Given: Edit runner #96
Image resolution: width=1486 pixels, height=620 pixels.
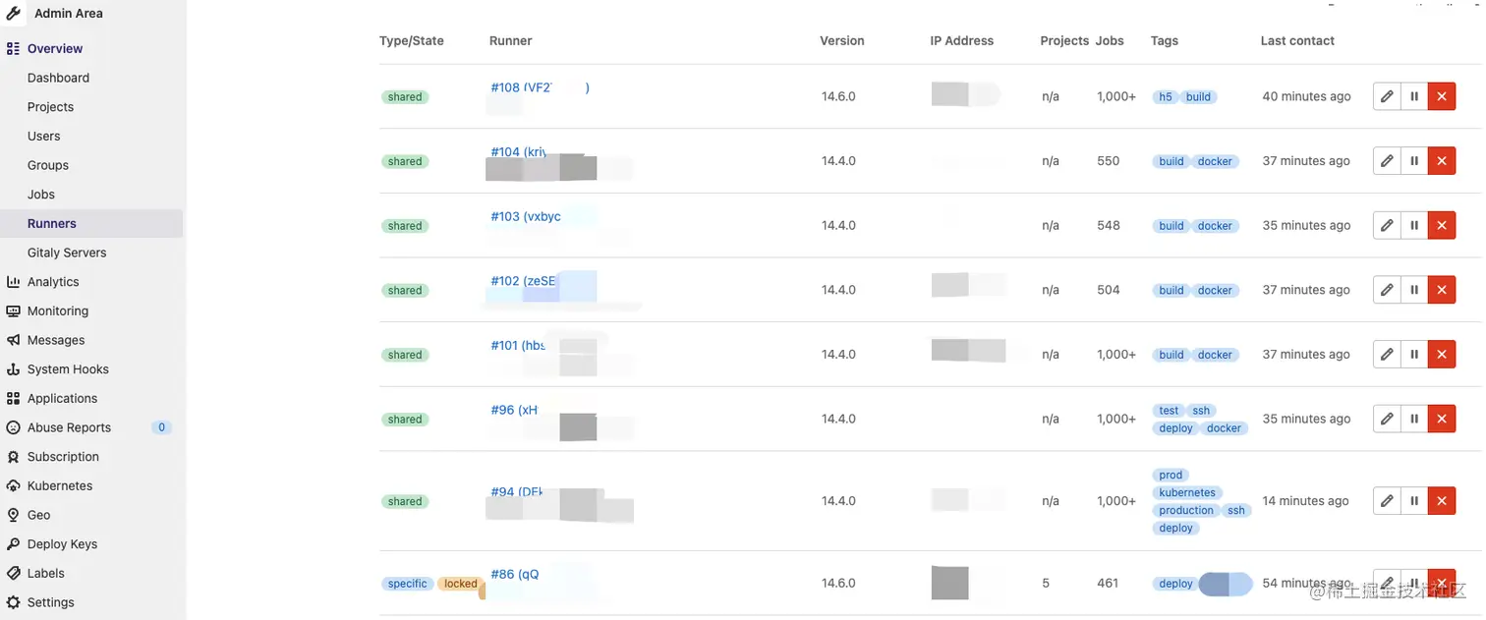Looking at the screenshot, I should click(1387, 419).
